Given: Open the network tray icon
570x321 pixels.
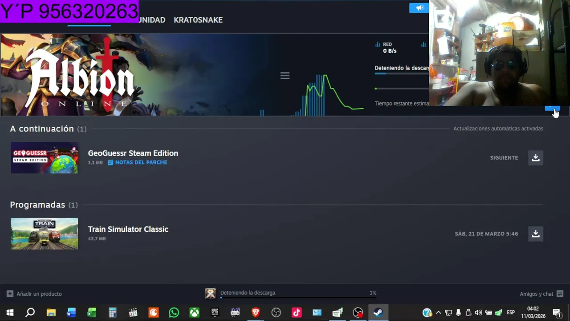Looking at the screenshot, I should tap(448, 313).
